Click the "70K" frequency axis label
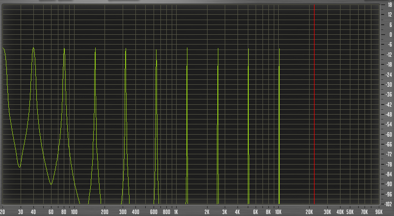The height and width of the screenshot is (216, 394). (365, 212)
